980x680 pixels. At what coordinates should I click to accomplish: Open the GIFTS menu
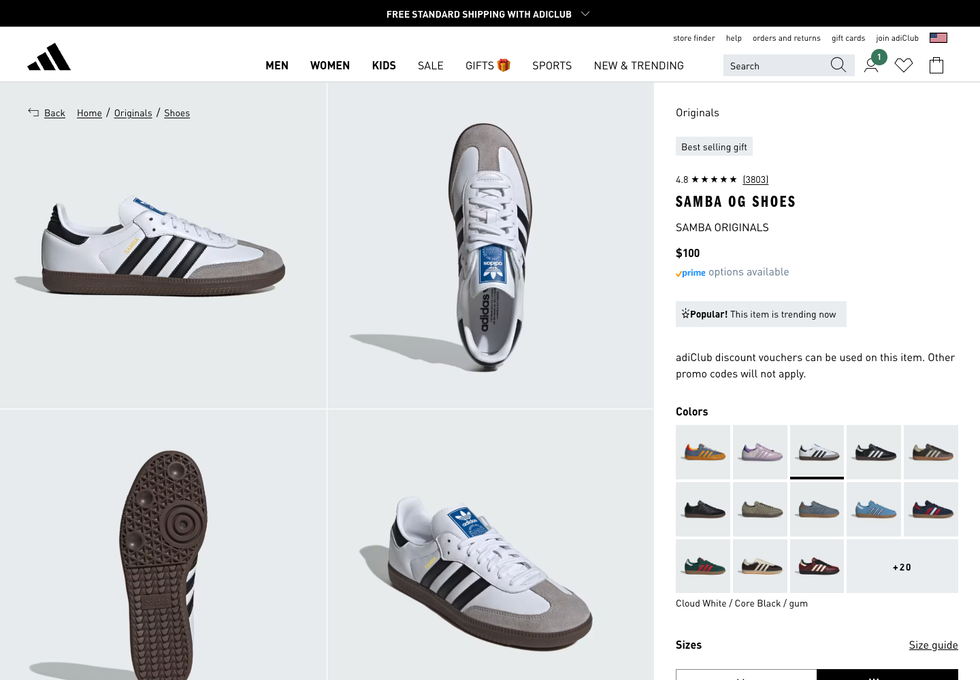pos(488,65)
